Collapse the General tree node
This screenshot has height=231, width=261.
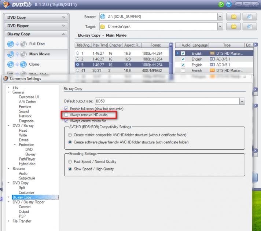click(8, 92)
